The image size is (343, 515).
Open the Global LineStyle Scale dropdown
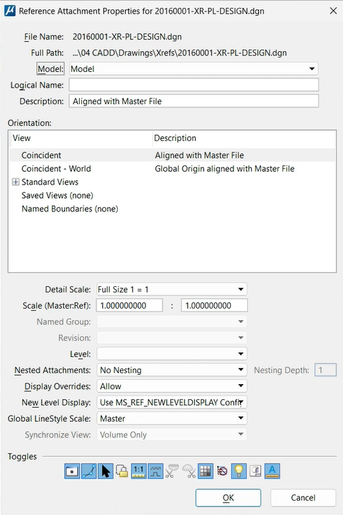[172, 419]
